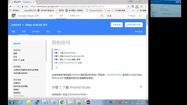Click the browser address bar URL
Screen dimensions: 187x105
click(x=67, y=6)
